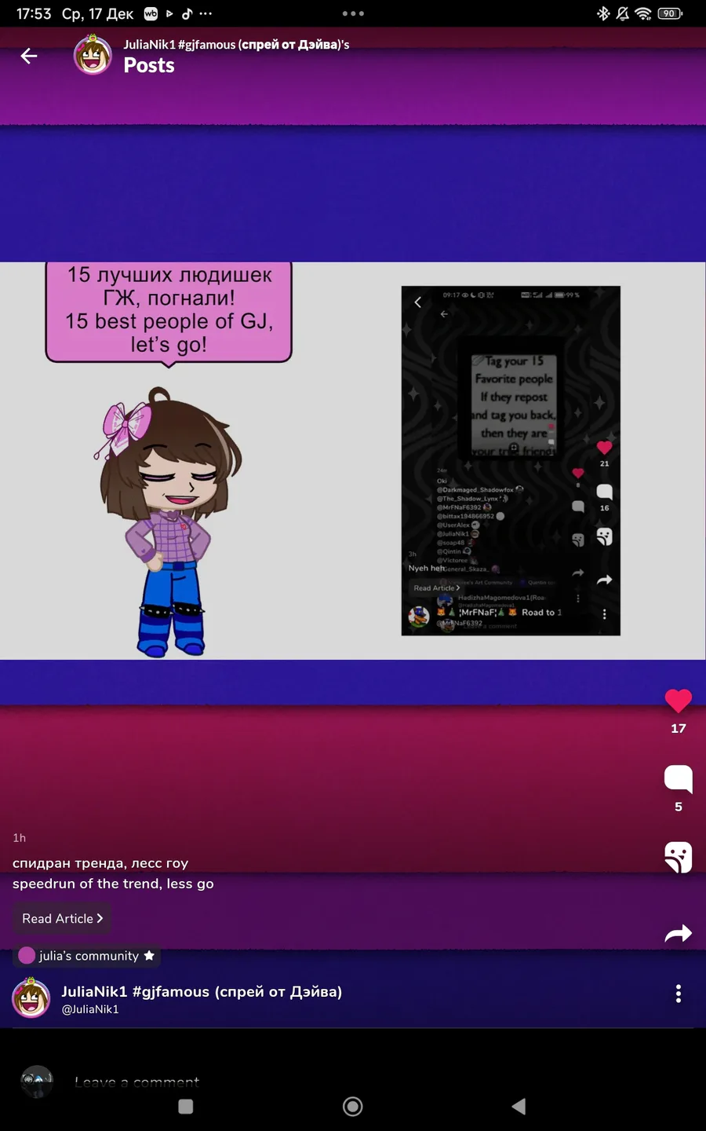Screen dimensions: 706x1131
Task: Tap the WB notification icon in status bar
Action: (x=151, y=13)
